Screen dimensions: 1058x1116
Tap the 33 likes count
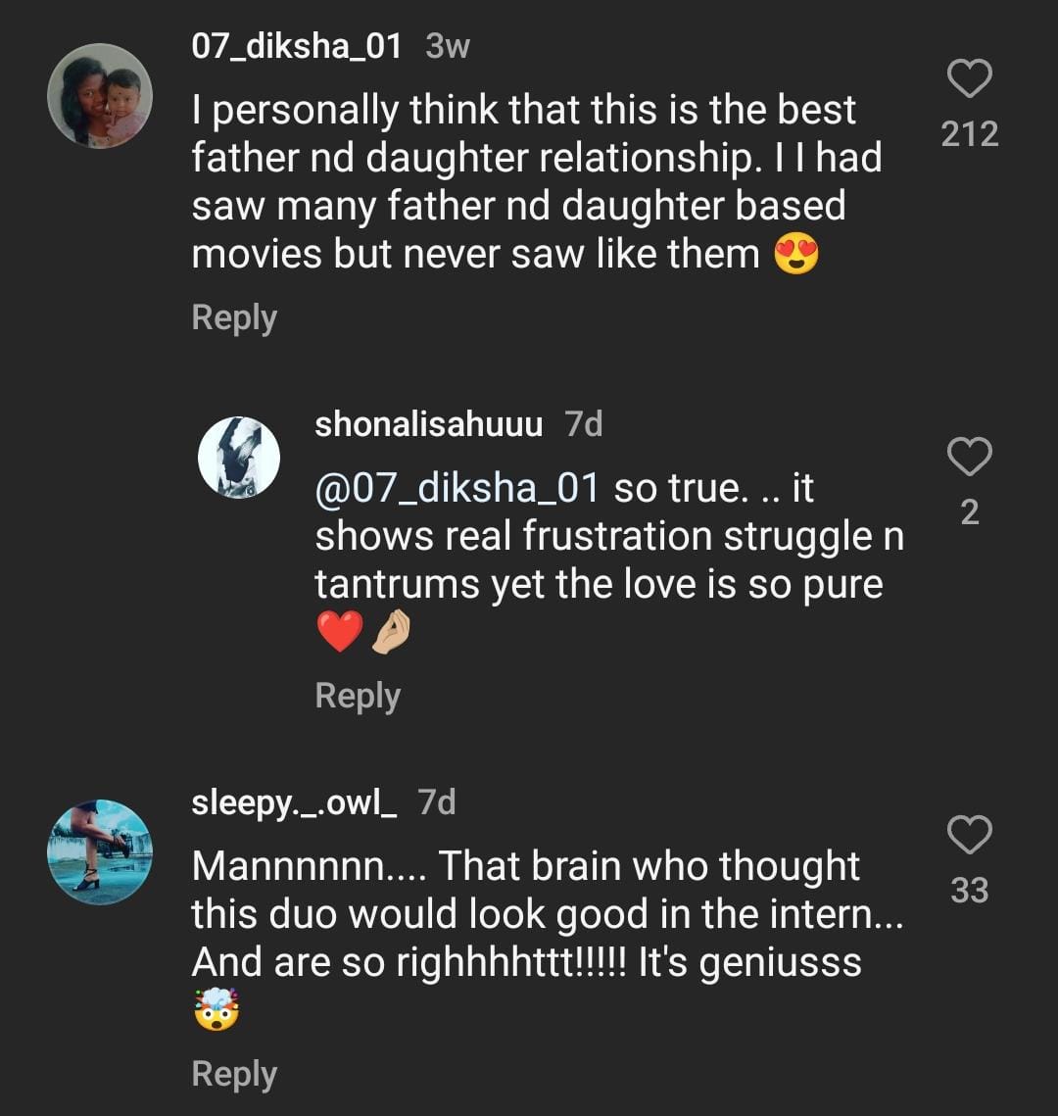pyautogui.click(x=970, y=891)
